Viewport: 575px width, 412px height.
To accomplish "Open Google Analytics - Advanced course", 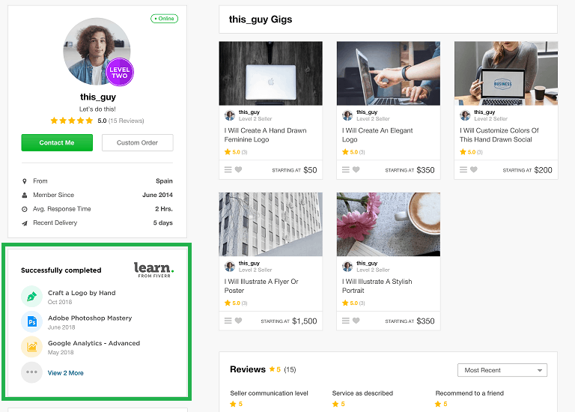I will coord(94,343).
